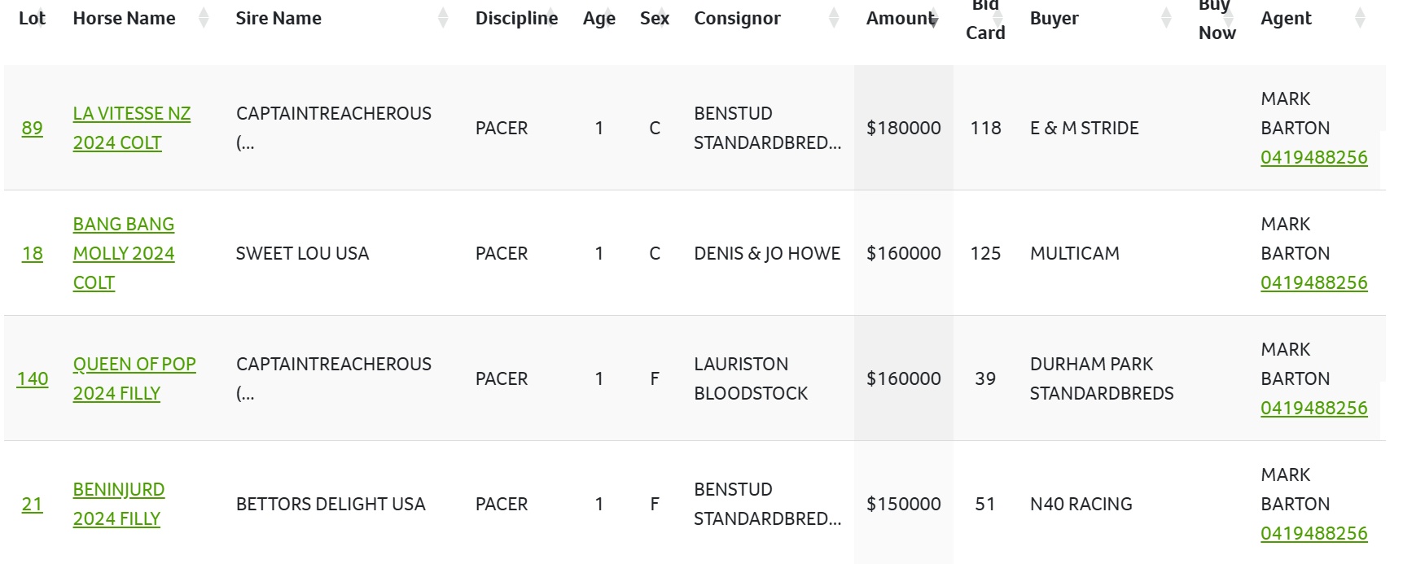
Task: Sort by Agent column arrows
Action: pyautogui.click(x=1360, y=18)
